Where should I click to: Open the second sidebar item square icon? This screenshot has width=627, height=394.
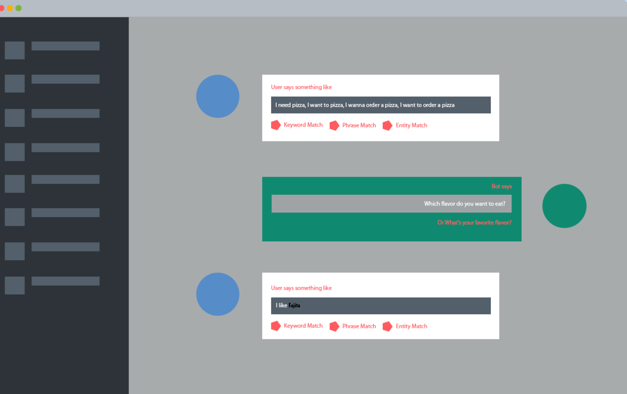pyautogui.click(x=15, y=84)
